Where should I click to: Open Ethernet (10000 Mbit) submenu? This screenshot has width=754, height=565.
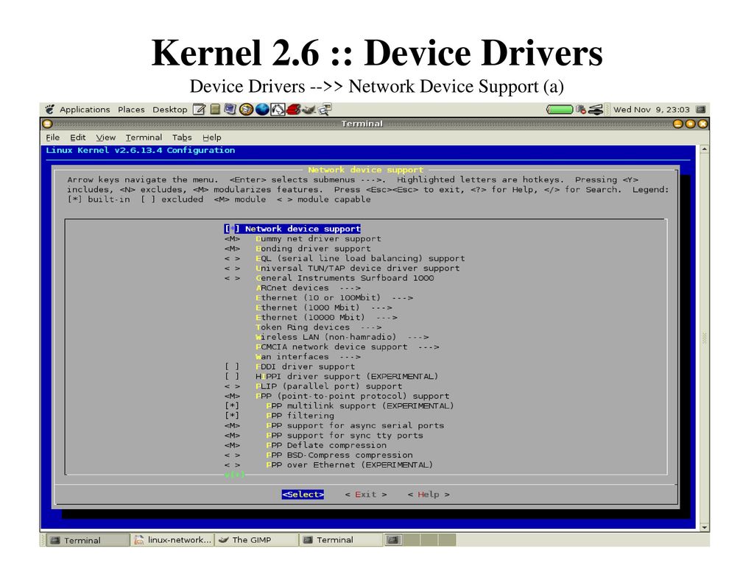point(326,318)
